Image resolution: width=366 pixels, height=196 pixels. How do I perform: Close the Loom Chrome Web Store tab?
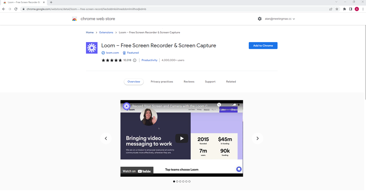tap(44, 2)
